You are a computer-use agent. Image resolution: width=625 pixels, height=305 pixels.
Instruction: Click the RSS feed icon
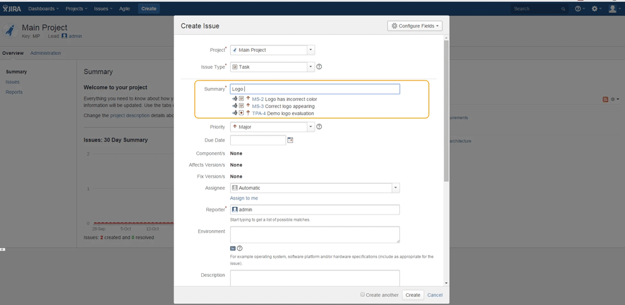tap(606, 99)
